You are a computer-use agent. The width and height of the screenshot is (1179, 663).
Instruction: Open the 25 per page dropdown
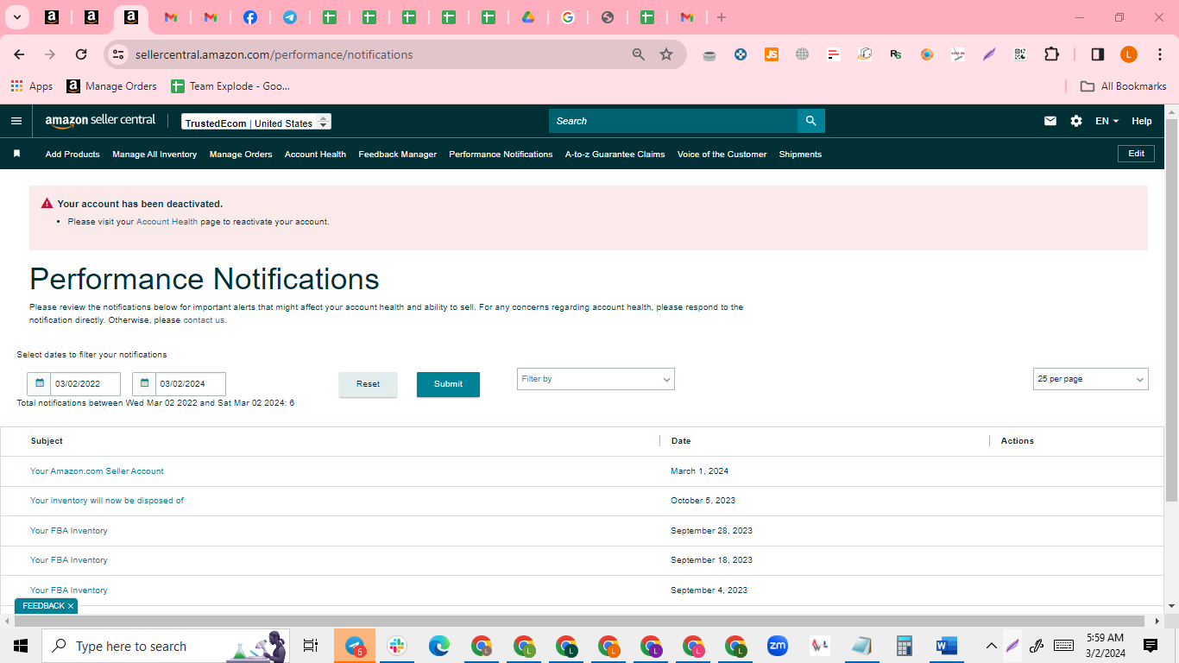tap(1091, 379)
